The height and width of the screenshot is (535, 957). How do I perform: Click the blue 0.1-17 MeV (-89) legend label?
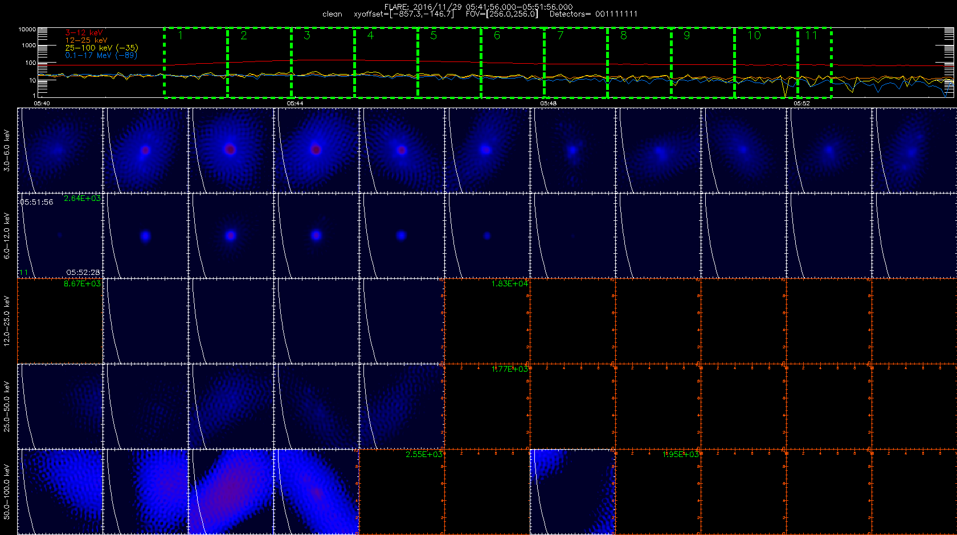(101, 55)
